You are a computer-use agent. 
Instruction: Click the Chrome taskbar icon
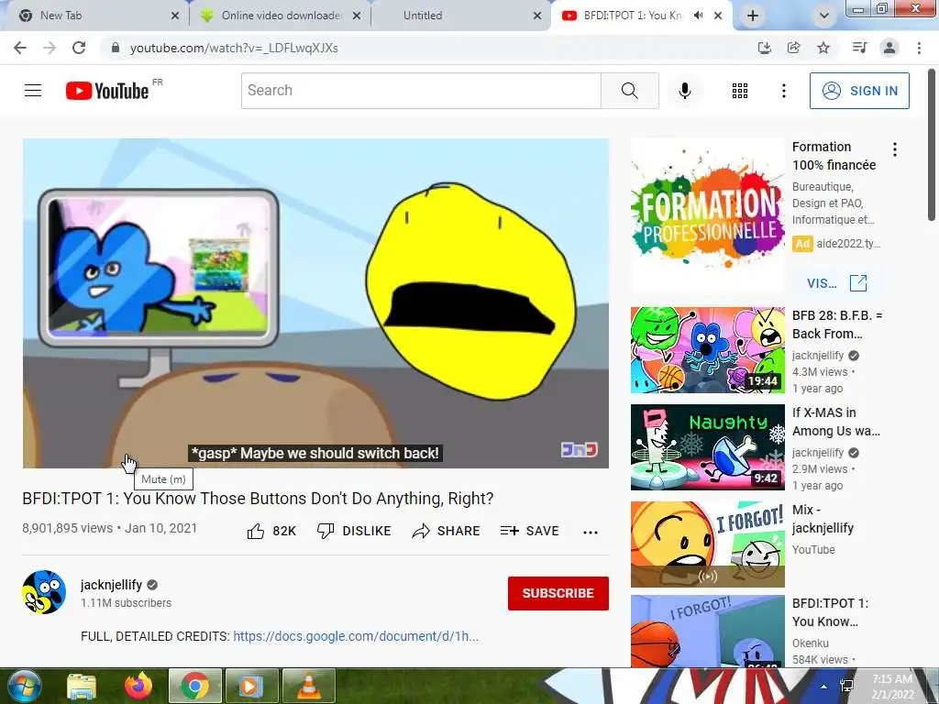tap(194, 686)
